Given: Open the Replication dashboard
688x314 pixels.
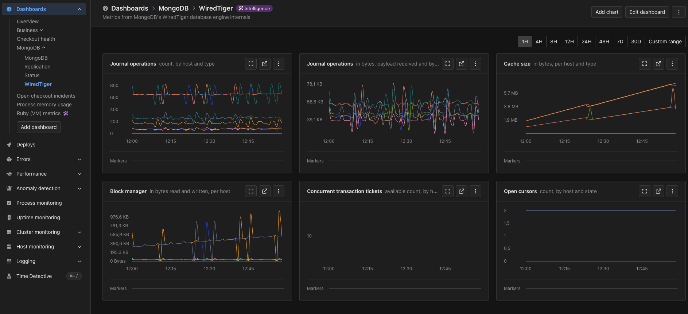Looking at the screenshot, I should [x=38, y=67].
